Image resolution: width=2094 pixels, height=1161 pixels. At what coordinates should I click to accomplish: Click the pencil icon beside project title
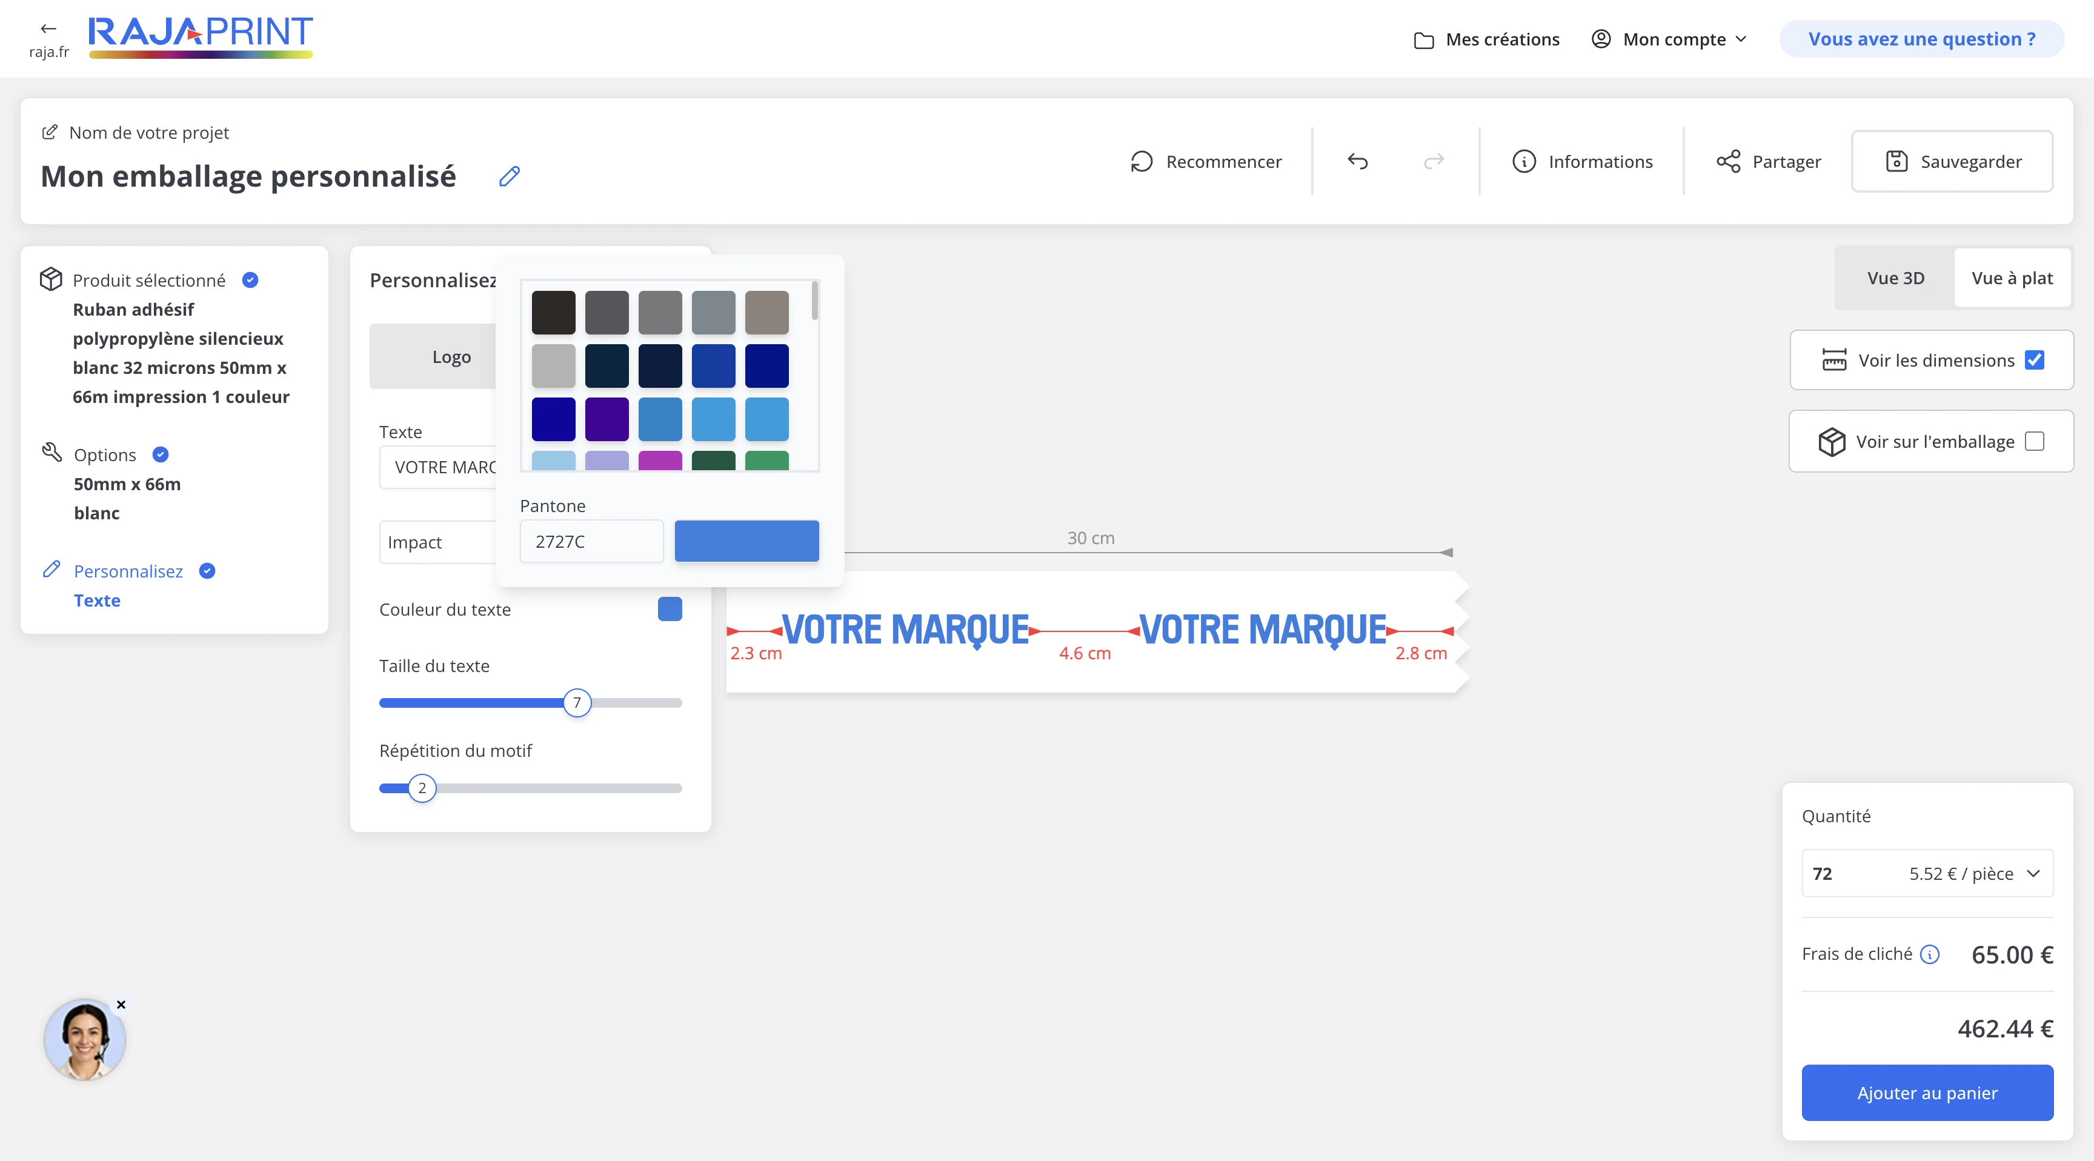click(510, 176)
